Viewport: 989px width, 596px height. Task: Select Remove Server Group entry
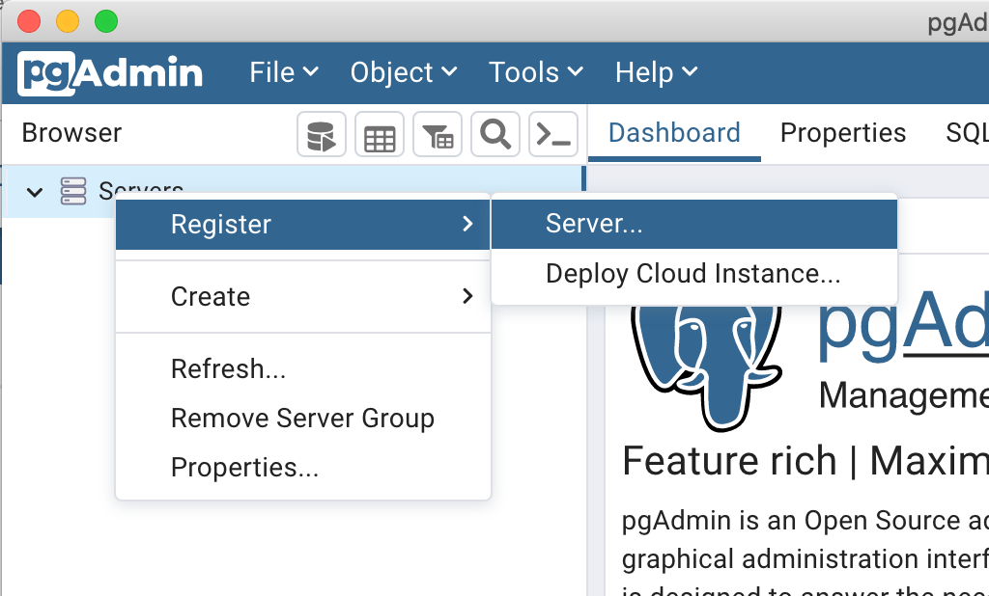302,419
